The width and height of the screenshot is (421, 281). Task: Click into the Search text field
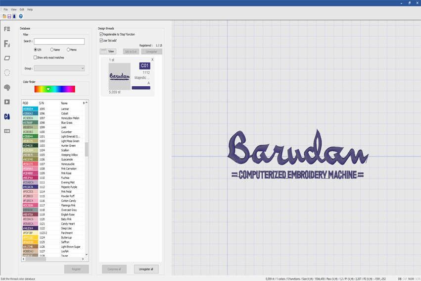click(59, 42)
